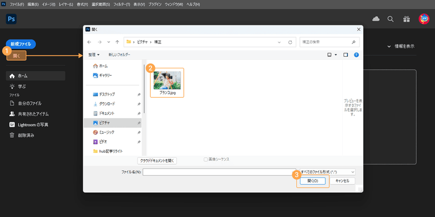Open the 整理 dropdown menu
The image size is (435, 217).
pyautogui.click(x=94, y=55)
